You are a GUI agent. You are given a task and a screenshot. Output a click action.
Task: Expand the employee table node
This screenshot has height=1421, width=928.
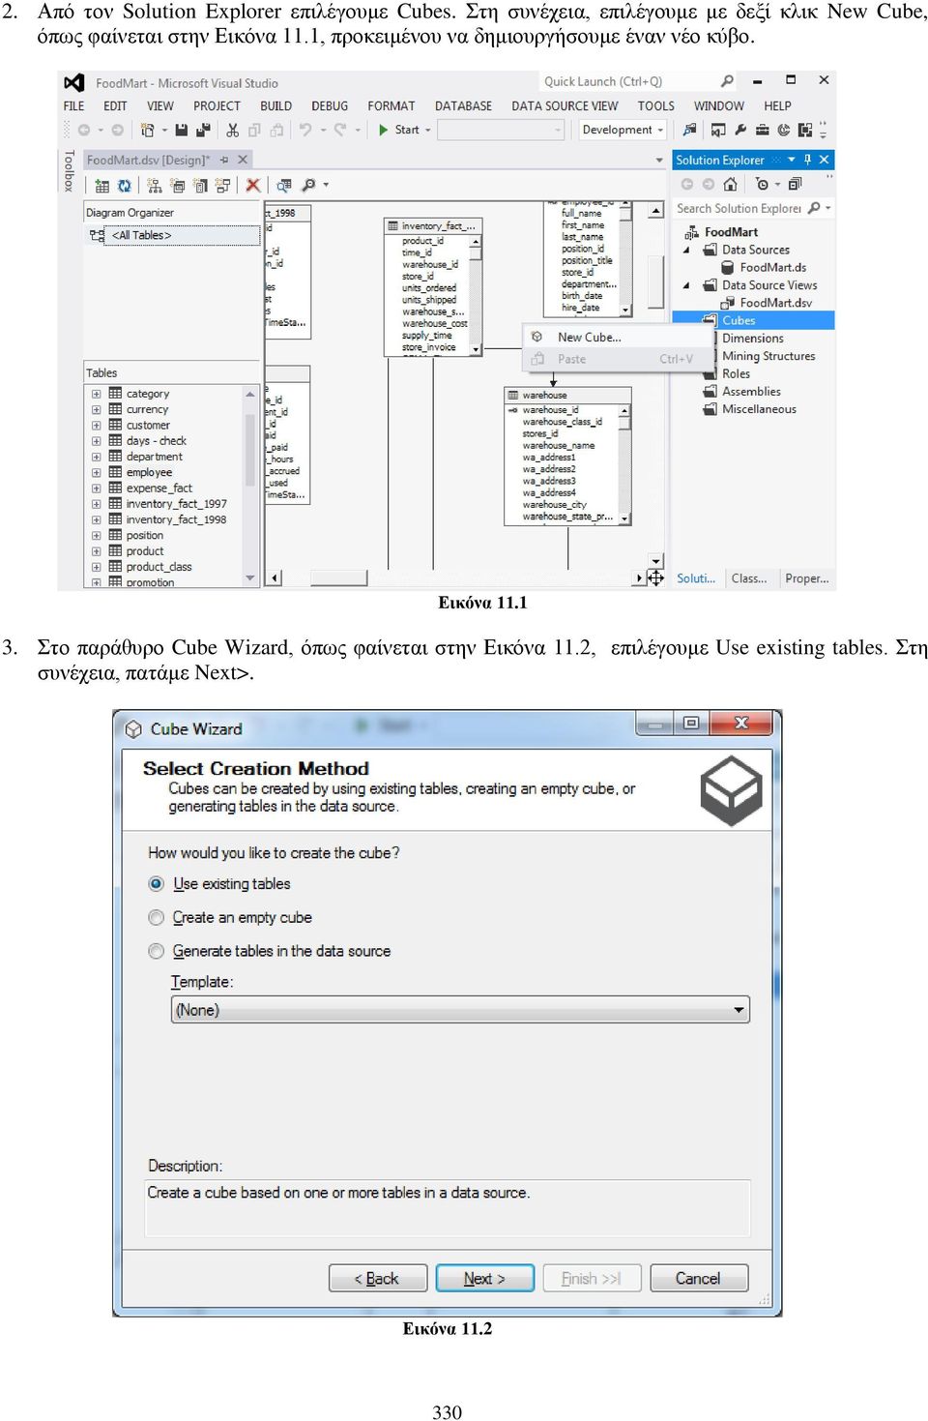click(x=97, y=473)
